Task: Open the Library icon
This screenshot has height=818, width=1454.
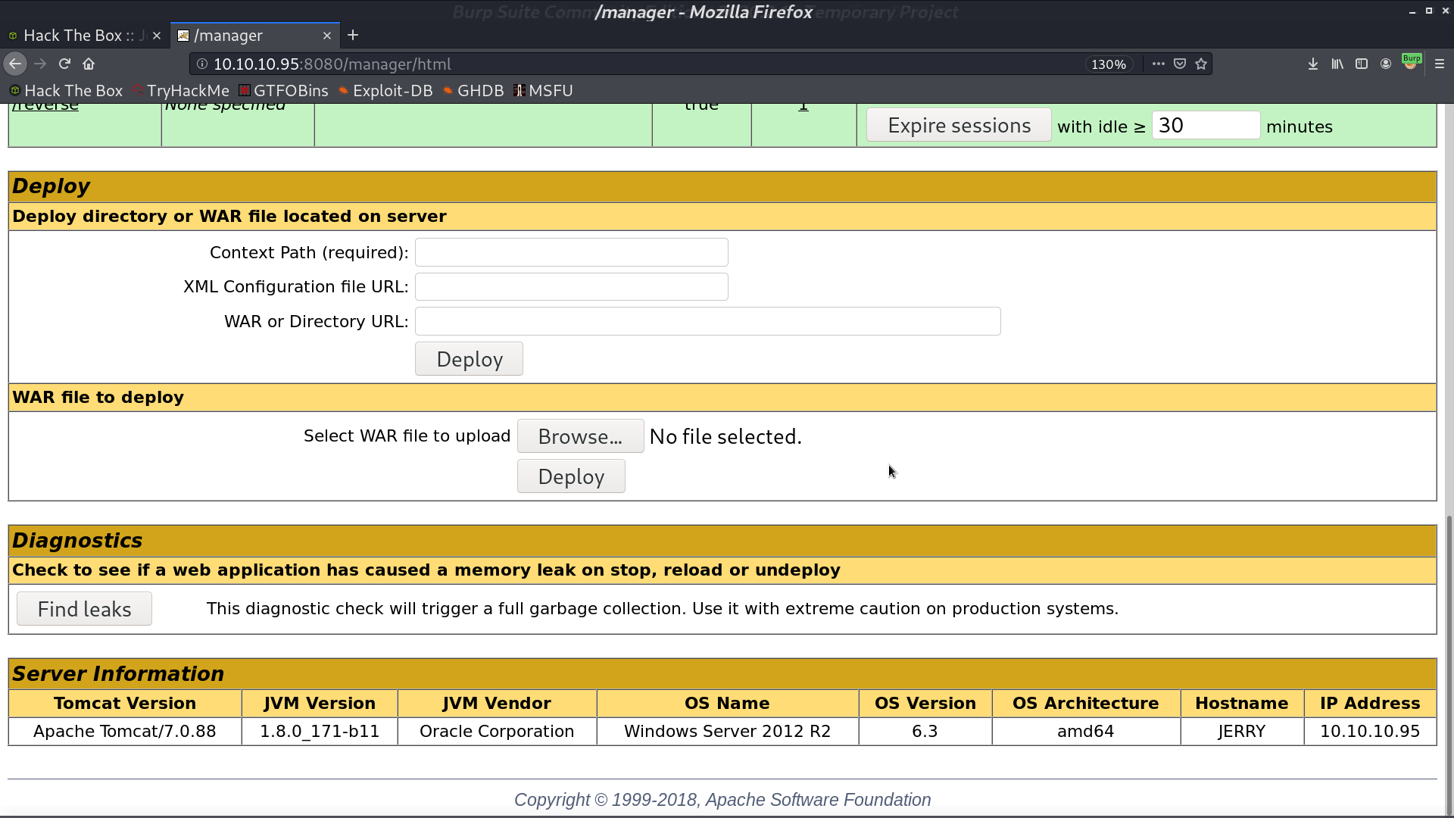Action: pyautogui.click(x=1337, y=64)
